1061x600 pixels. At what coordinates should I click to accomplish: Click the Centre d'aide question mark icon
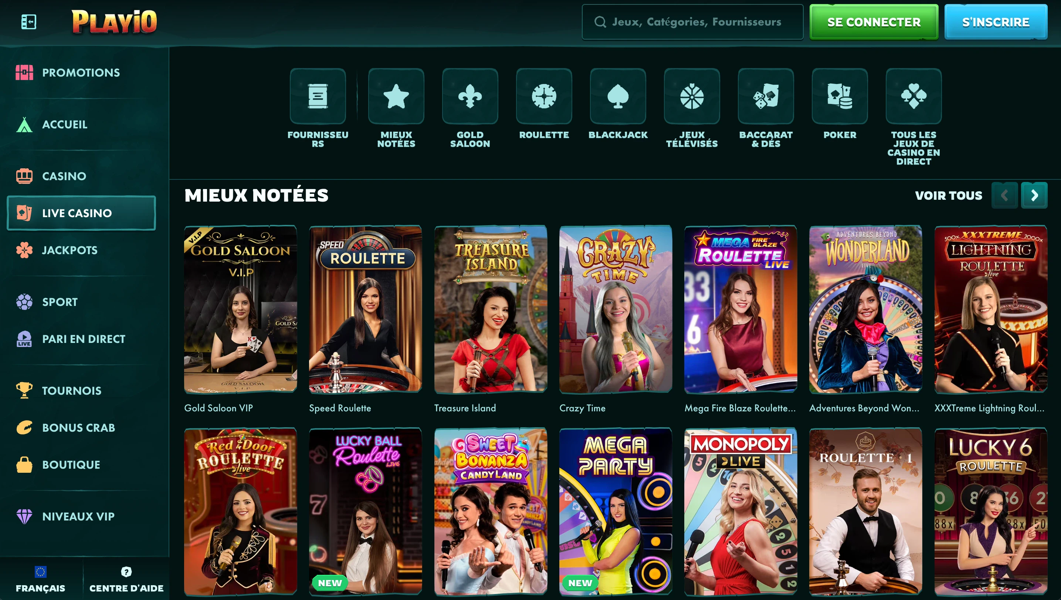tap(126, 572)
